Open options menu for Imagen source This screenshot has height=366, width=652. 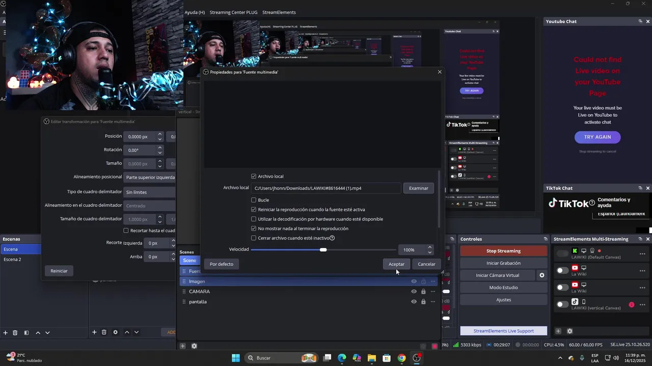[x=433, y=281]
